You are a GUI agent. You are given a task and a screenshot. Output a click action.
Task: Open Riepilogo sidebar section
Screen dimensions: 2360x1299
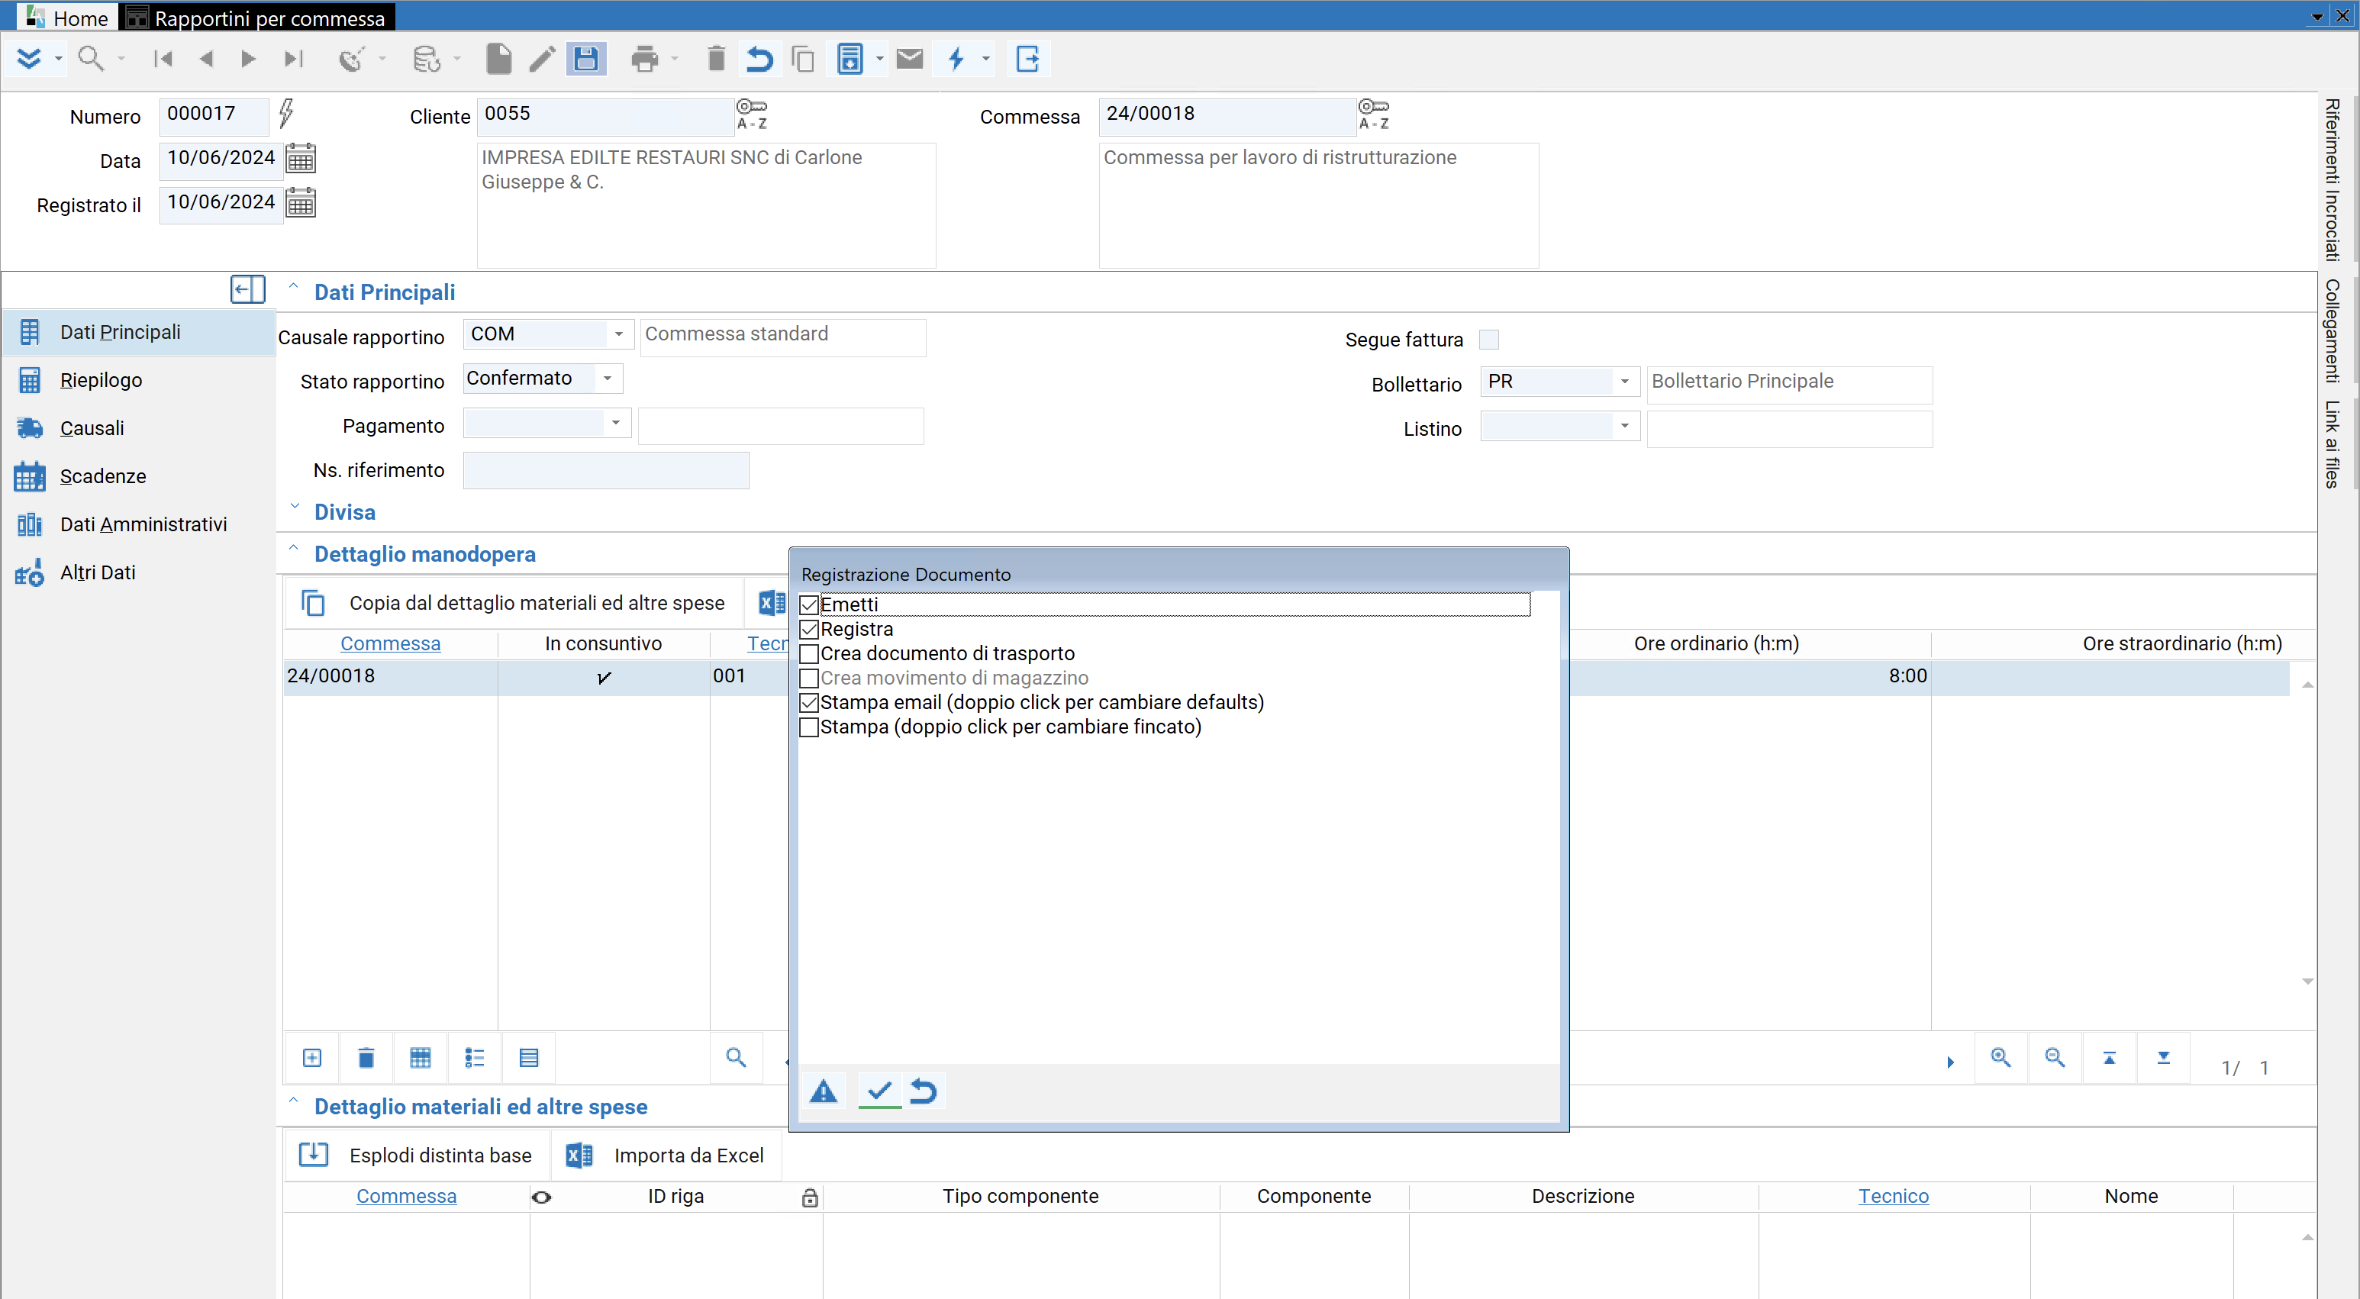click(x=139, y=380)
